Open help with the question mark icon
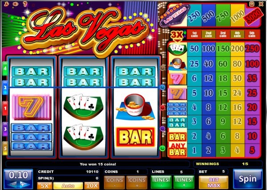Image resolution: width=267 pixels, height=190 pixels. [25, 4]
